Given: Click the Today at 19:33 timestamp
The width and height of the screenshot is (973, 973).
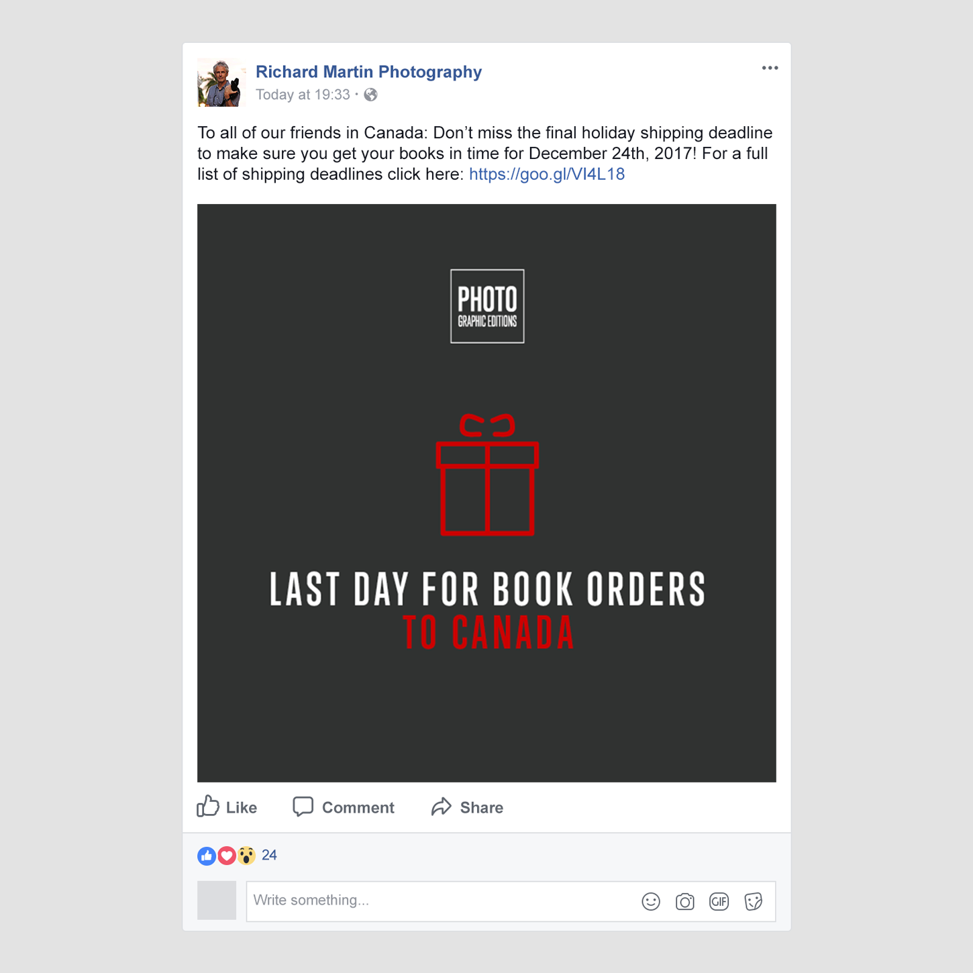Looking at the screenshot, I should 303,95.
